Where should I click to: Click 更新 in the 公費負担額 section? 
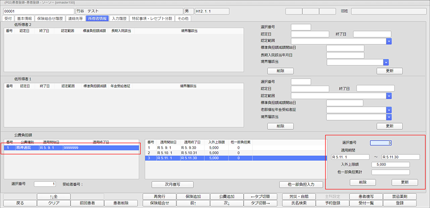405,182
